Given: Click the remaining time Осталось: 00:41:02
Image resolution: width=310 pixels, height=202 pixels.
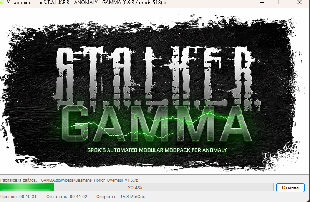Looking at the screenshot, I should pos(67,197).
